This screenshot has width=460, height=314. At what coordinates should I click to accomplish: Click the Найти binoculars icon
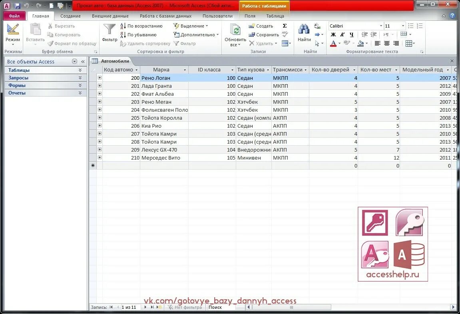click(x=304, y=33)
